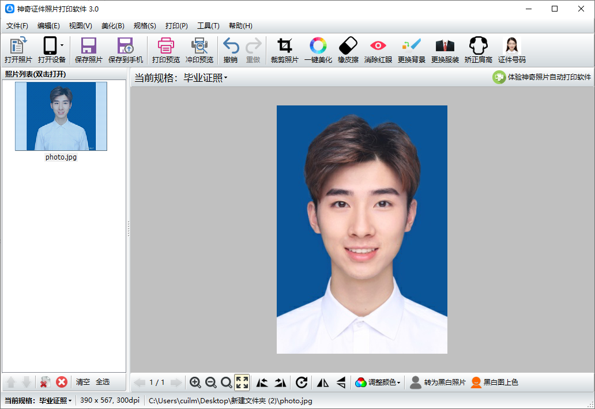The image size is (595, 409).
Task: Click the Select All (全选) button
Action: click(x=103, y=382)
